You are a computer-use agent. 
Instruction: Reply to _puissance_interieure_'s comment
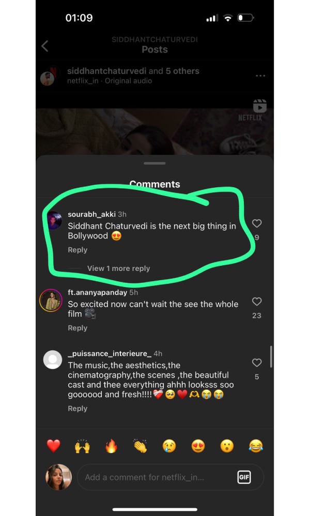[x=78, y=409]
